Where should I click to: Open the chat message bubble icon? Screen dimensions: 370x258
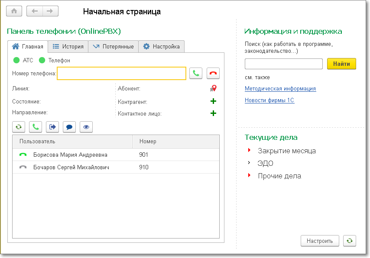69,127
